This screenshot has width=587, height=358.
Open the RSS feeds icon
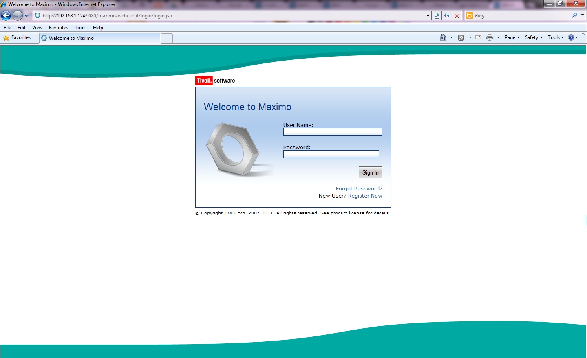(461, 37)
